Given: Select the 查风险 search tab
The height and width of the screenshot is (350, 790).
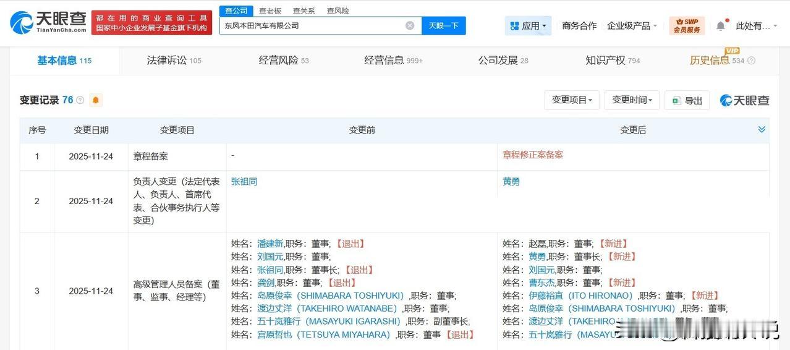Looking at the screenshot, I should click(x=338, y=11).
